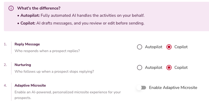209x108 pixels.
Task: Choose Autopilot for Nurturing
Action: (140, 68)
